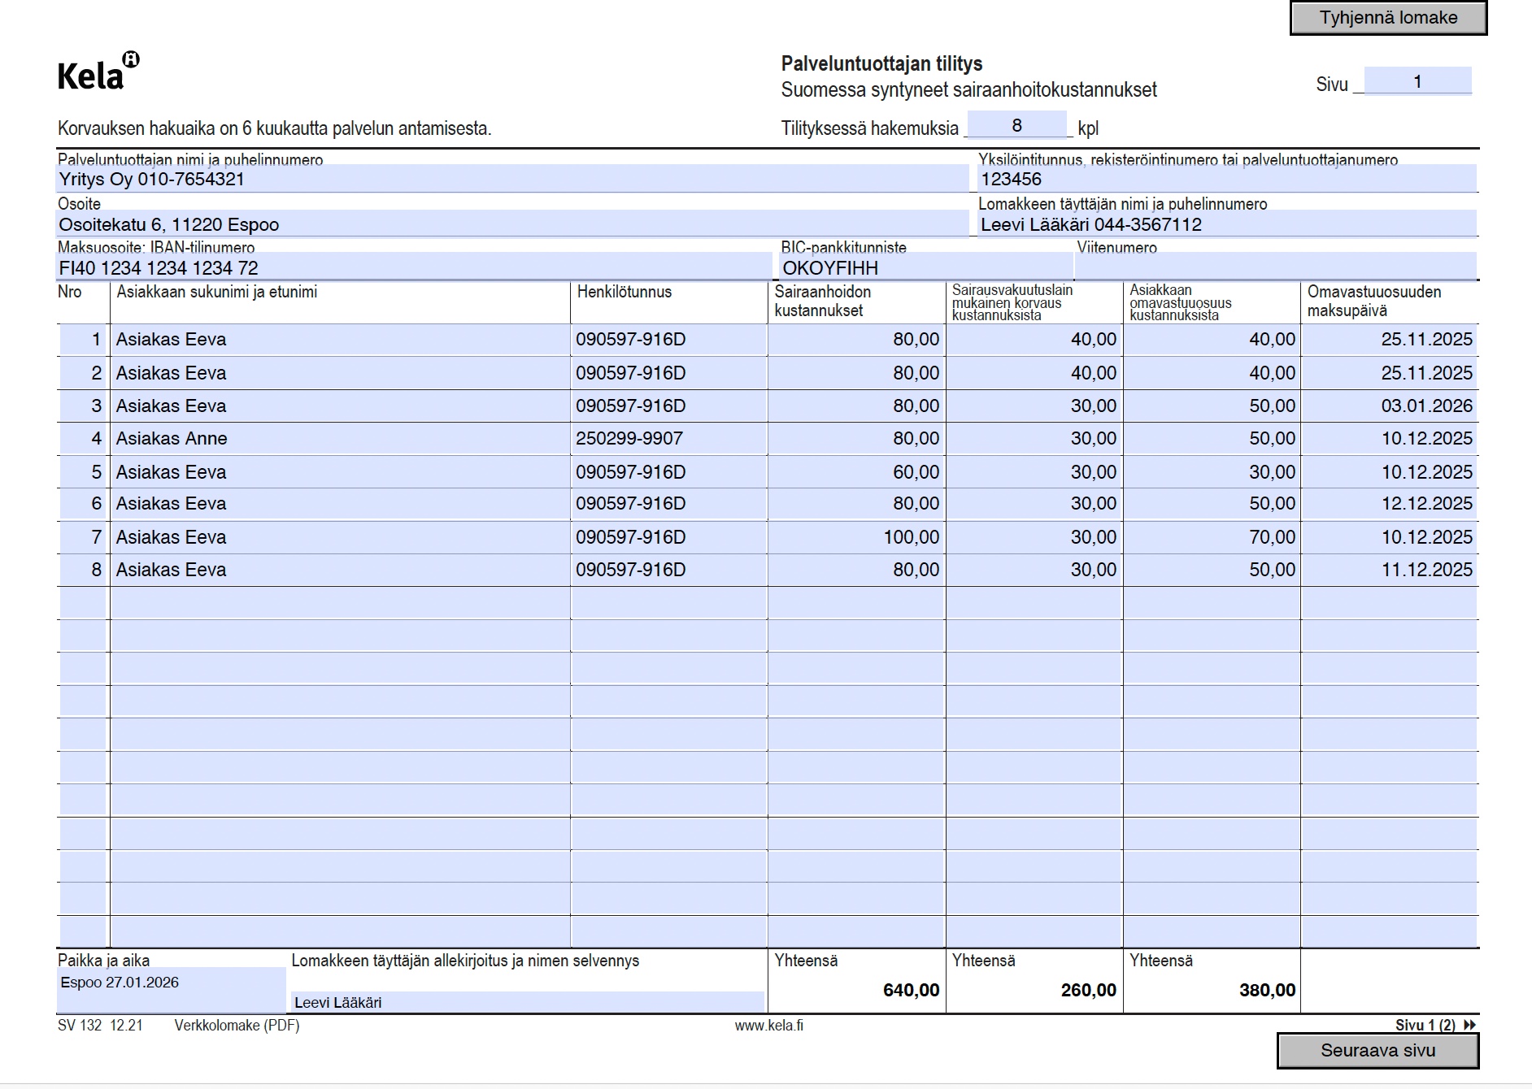
Task: Click the next page double-arrow icon
Action: tap(1469, 1025)
